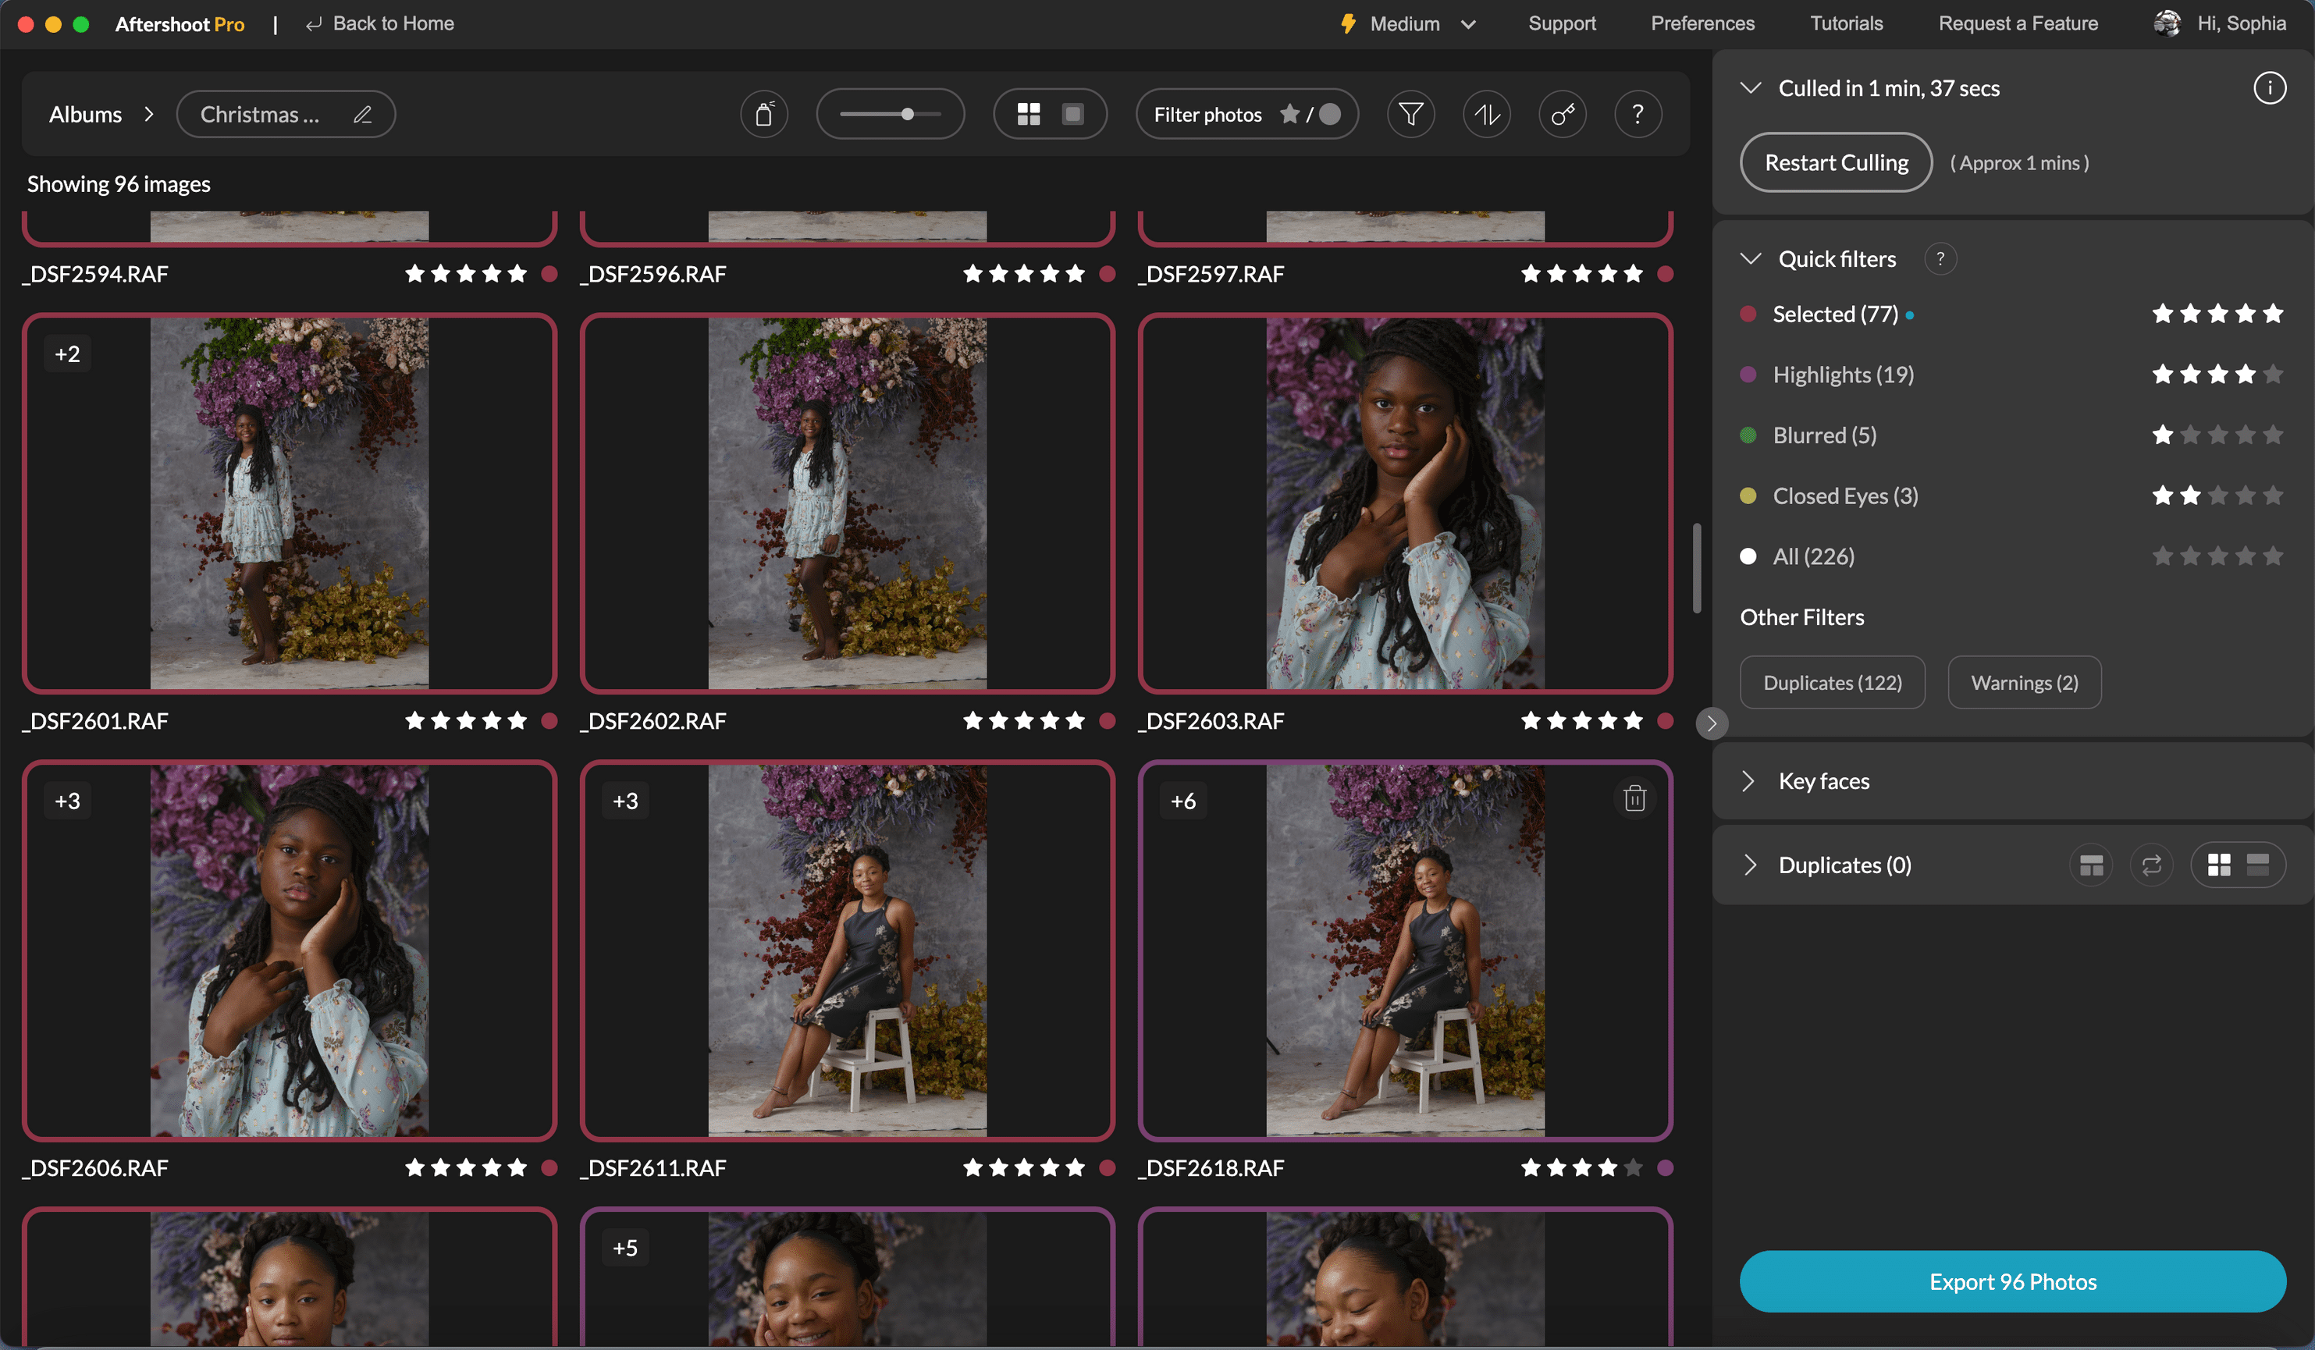
Task: Open Preferences from the top bar
Action: pos(1702,23)
